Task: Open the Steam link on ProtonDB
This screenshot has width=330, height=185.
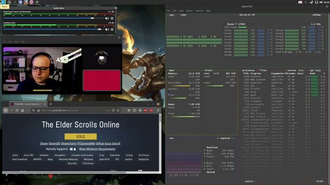Action: click(44, 143)
